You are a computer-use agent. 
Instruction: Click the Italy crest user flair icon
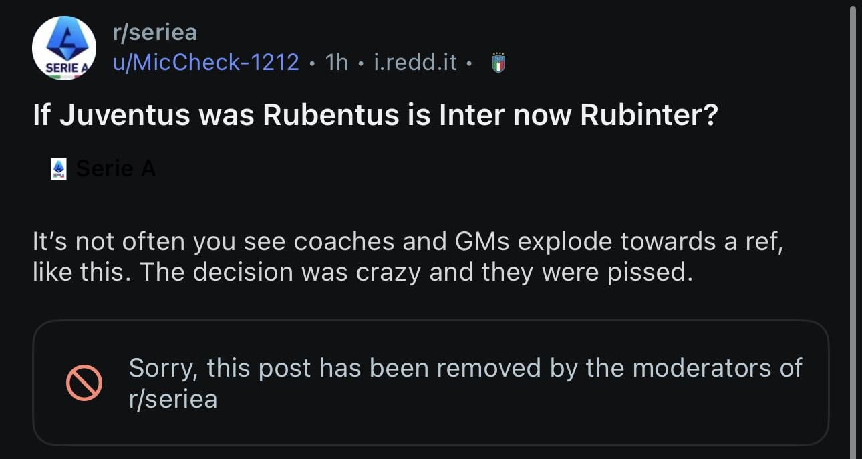(x=498, y=63)
